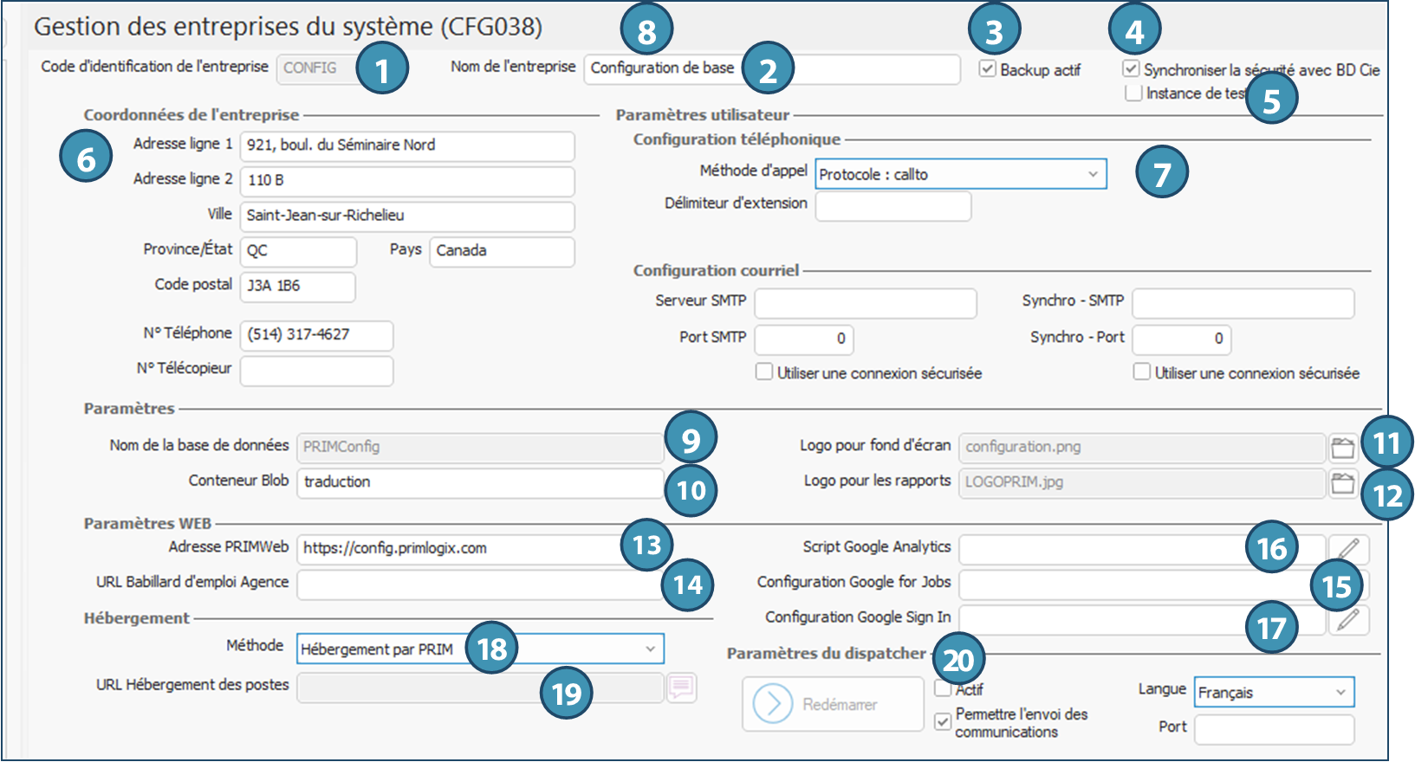Image resolution: width=1415 pixels, height=762 pixels.
Task: Click the N° Télécopieur field
Action: click(316, 371)
